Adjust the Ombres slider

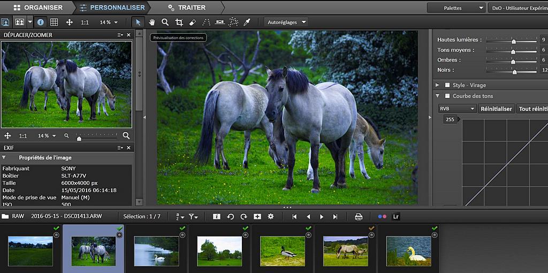click(x=511, y=61)
